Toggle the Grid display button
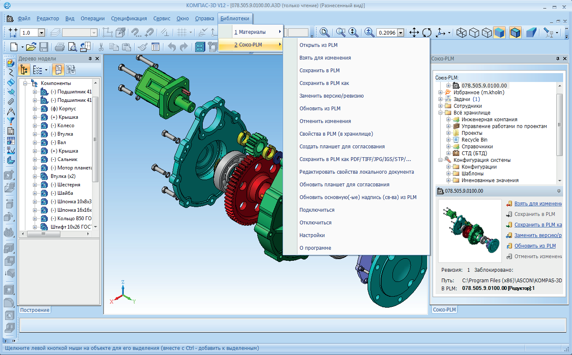 (x=182, y=33)
